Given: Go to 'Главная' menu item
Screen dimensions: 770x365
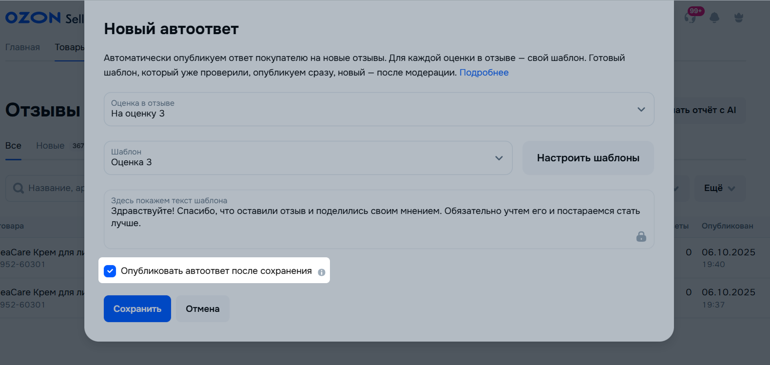Looking at the screenshot, I should 22,47.
